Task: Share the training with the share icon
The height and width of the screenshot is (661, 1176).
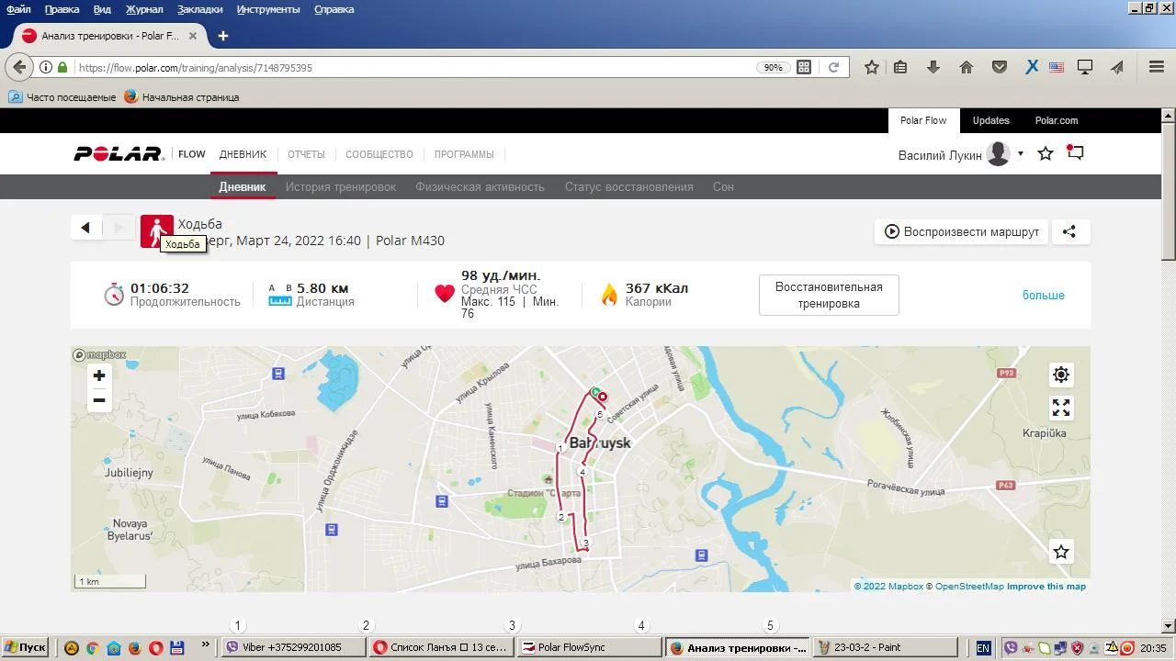Action: 1069,231
